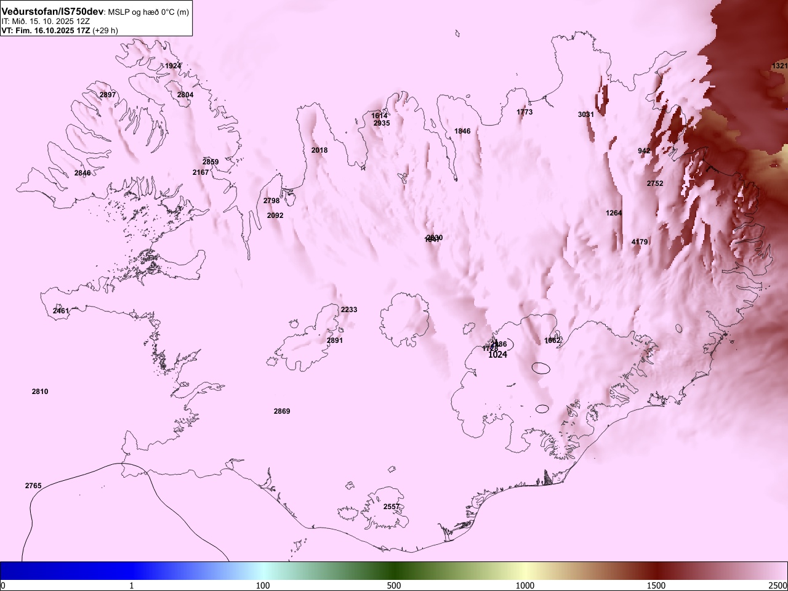Click the map value 1773
Viewport: 788px width, 591px height.
click(525, 112)
